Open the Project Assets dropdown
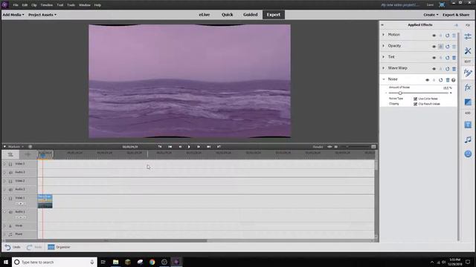Image resolution: width=476 pixels, height=267 pixels. pyautogui.click(x=42, y=15)
